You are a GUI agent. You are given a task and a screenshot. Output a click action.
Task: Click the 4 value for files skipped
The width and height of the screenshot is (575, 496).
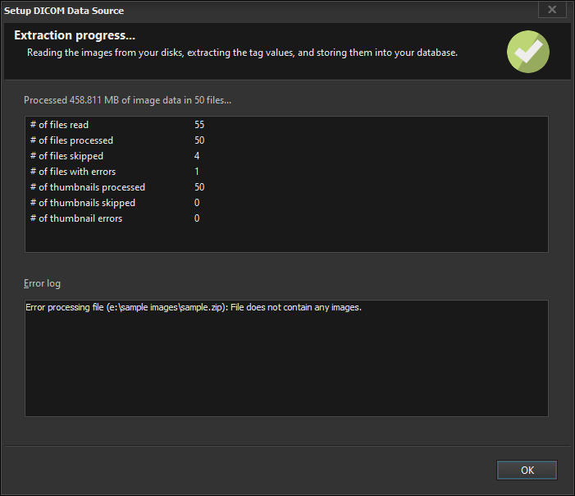197,156
